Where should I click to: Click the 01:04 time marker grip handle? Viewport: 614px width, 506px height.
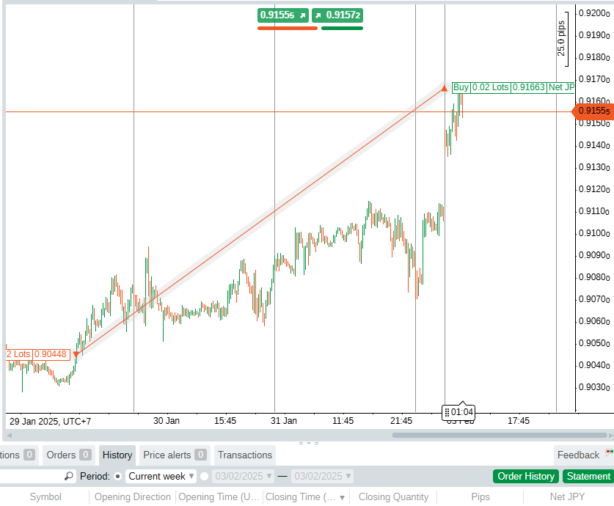pyautogui.click(x=447, y=412)
